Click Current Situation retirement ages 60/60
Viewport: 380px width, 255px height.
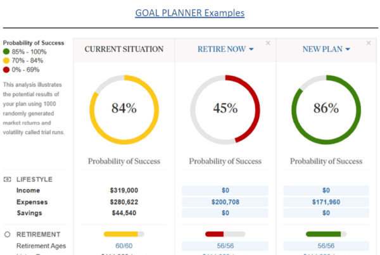[124, 246]
